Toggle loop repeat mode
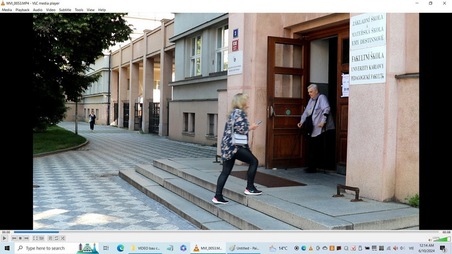The height and width of the screenshot is (254, 452). click(56, 238)
